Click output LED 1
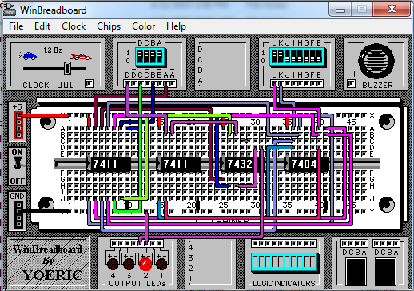The height and width of the screenshot is (291, 414). 161,264
